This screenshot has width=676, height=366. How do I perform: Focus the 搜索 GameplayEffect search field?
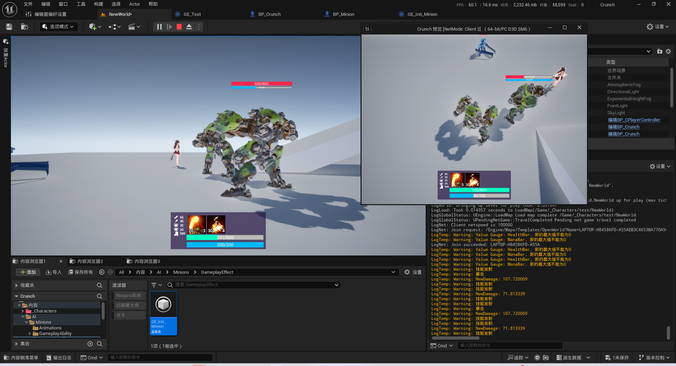pos(254,285)
